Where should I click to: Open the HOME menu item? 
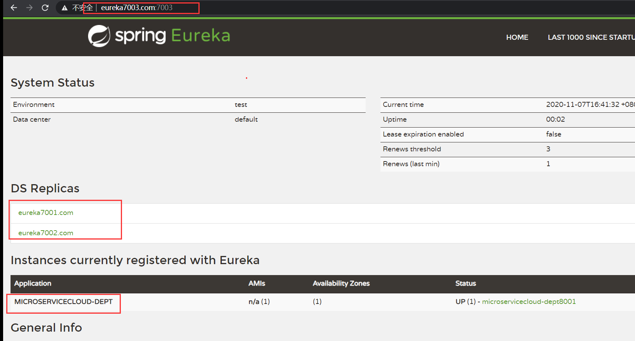[517, 37]
